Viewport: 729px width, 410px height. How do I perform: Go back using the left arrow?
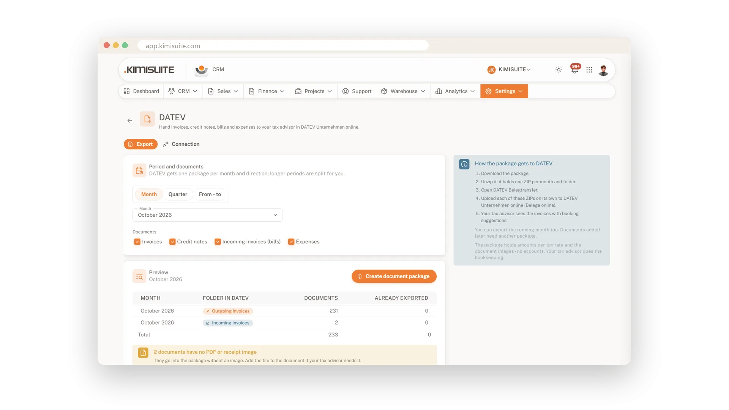(129, 121)
